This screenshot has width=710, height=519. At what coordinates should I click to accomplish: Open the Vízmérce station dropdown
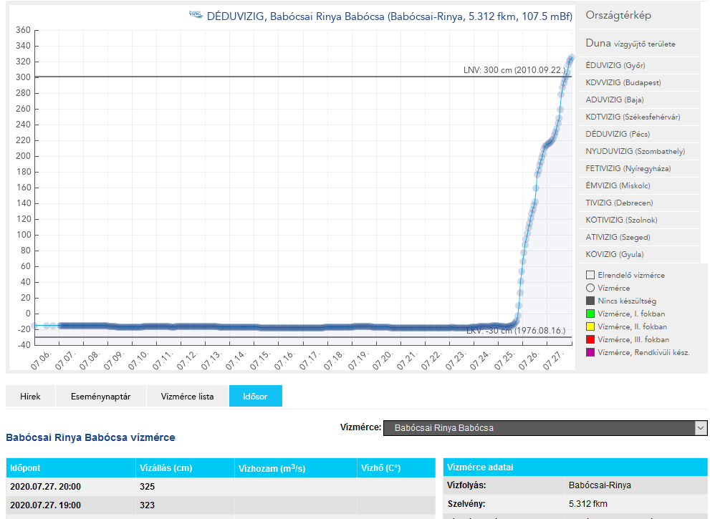545,428
